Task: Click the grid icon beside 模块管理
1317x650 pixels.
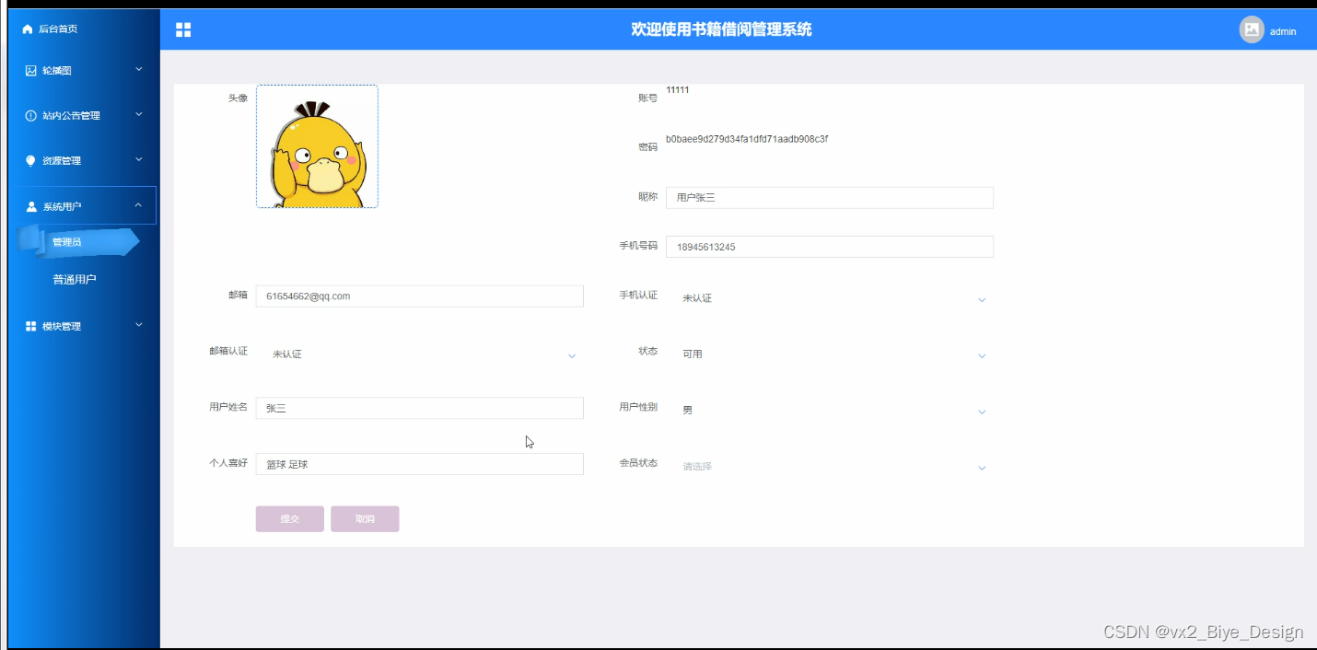Action: (x=30, y=326)
